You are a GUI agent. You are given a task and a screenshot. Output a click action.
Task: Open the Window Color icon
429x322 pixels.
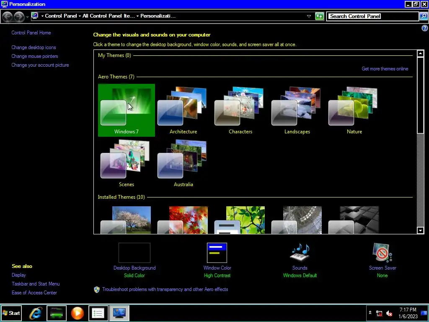pyautogui.click(x=217, y=253)
